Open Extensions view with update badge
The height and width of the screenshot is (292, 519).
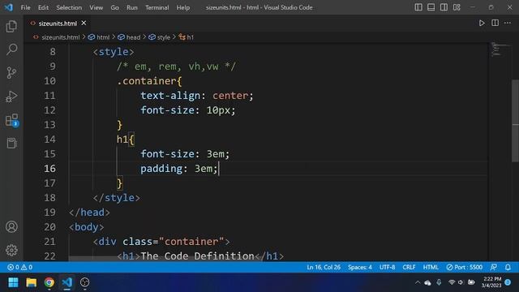coord(11,120)
